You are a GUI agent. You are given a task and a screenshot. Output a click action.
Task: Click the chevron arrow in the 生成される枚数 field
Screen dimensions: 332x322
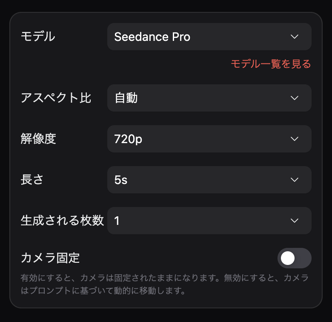pyautogui.click(x=295, y=221)
